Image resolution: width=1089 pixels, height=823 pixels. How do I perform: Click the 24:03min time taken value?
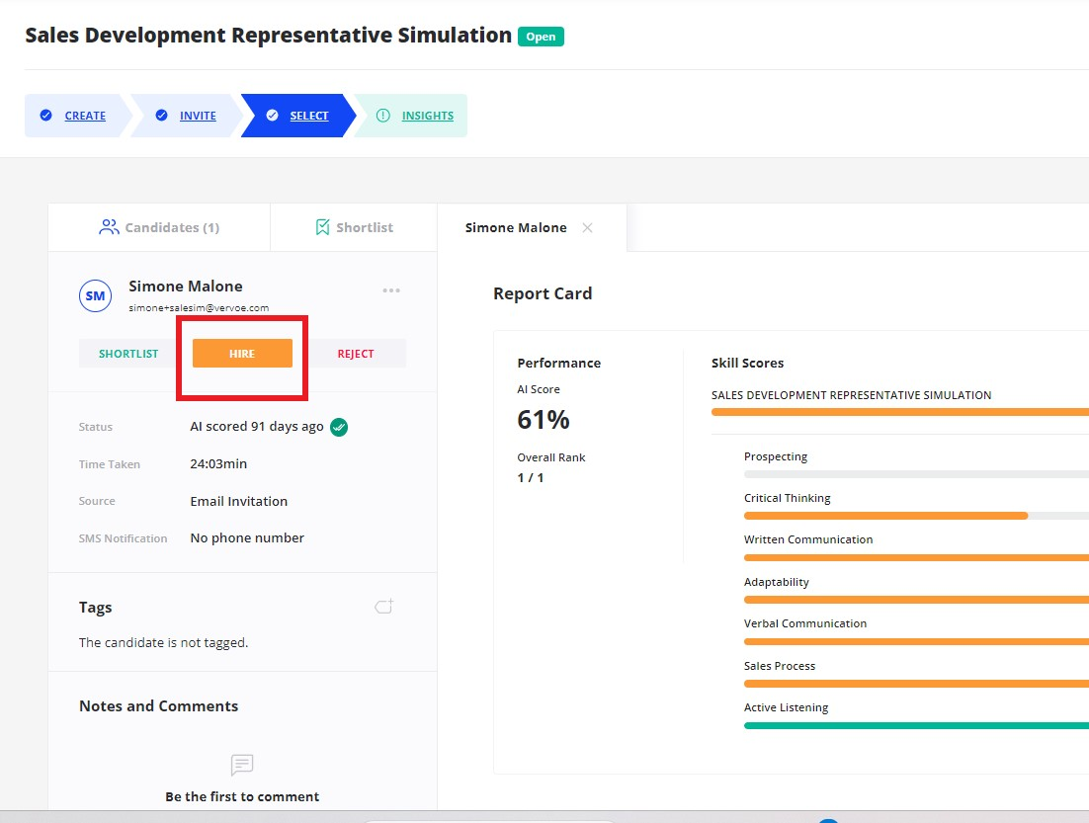218,464
